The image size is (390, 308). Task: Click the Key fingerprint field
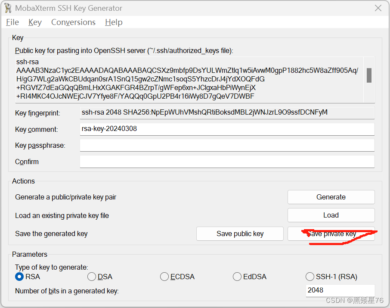227,112
